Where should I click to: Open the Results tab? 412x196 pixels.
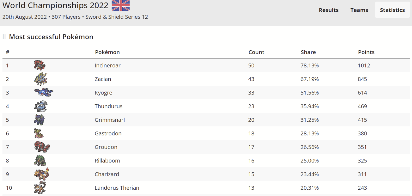(329, 10)
